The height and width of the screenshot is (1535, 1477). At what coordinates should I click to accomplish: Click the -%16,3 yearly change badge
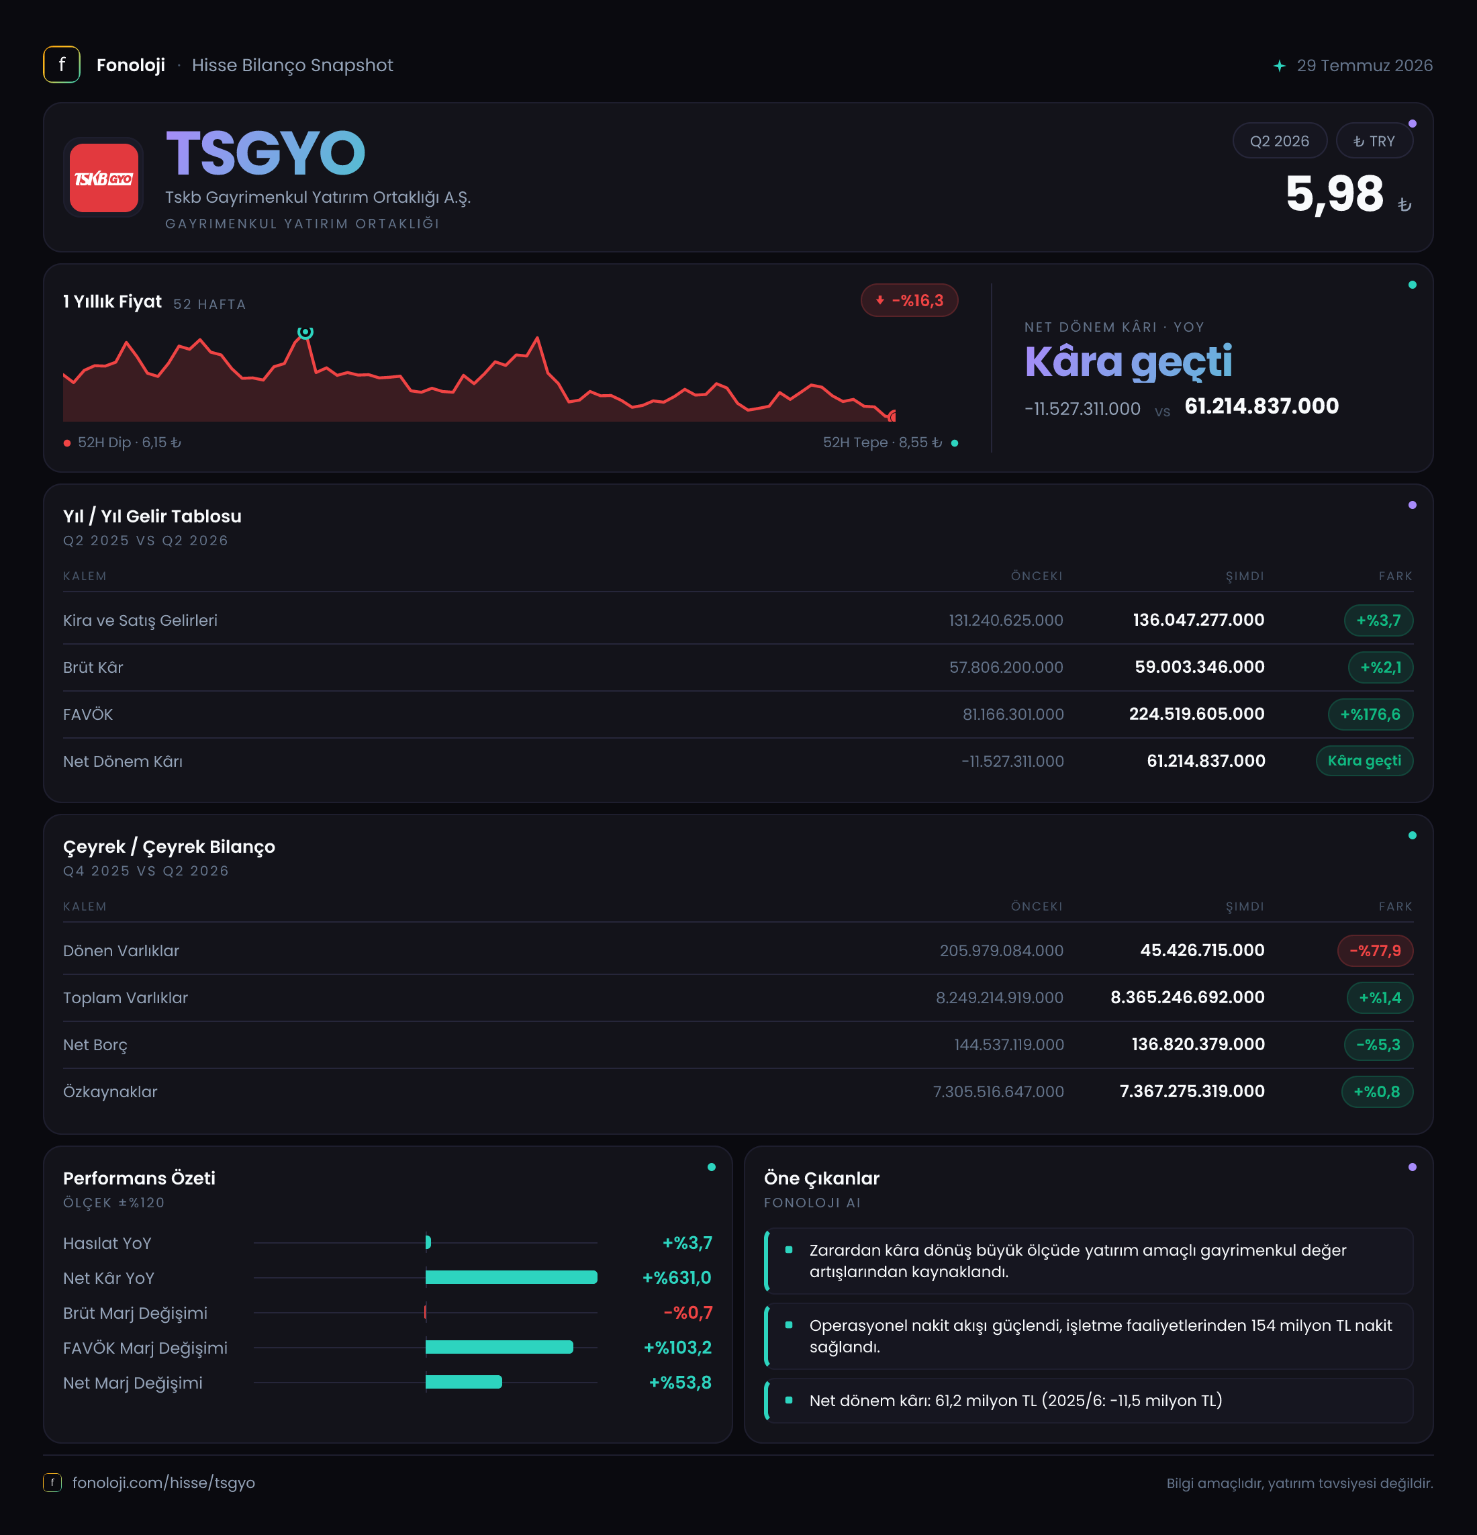coord(909,300)
